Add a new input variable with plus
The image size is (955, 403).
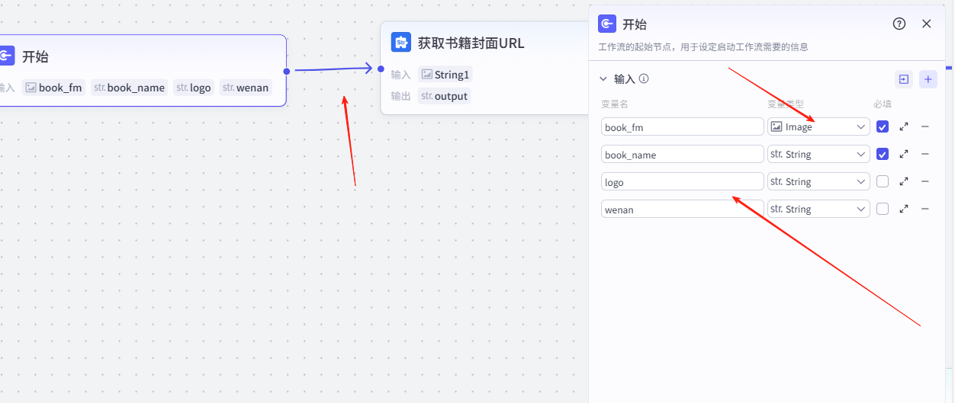point(928,79)
